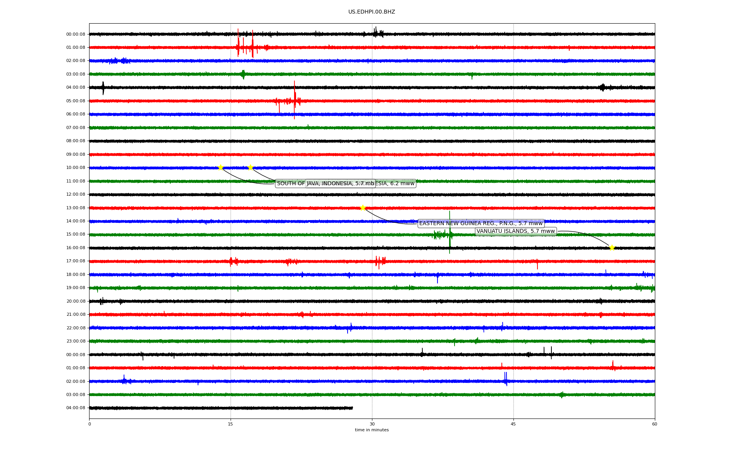This screenshot has width=744, height=465.
Task: Select the EASTERN NEW GUINEA REG. annotation label
Action: coord(481,224)
